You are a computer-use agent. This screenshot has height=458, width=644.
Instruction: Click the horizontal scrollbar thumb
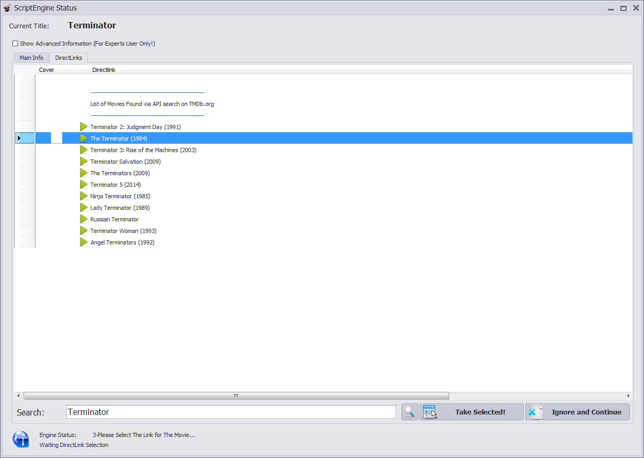[236, 396]
